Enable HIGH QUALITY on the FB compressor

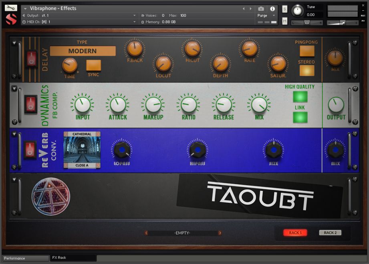pyautogui.click(x=300, y=97)
